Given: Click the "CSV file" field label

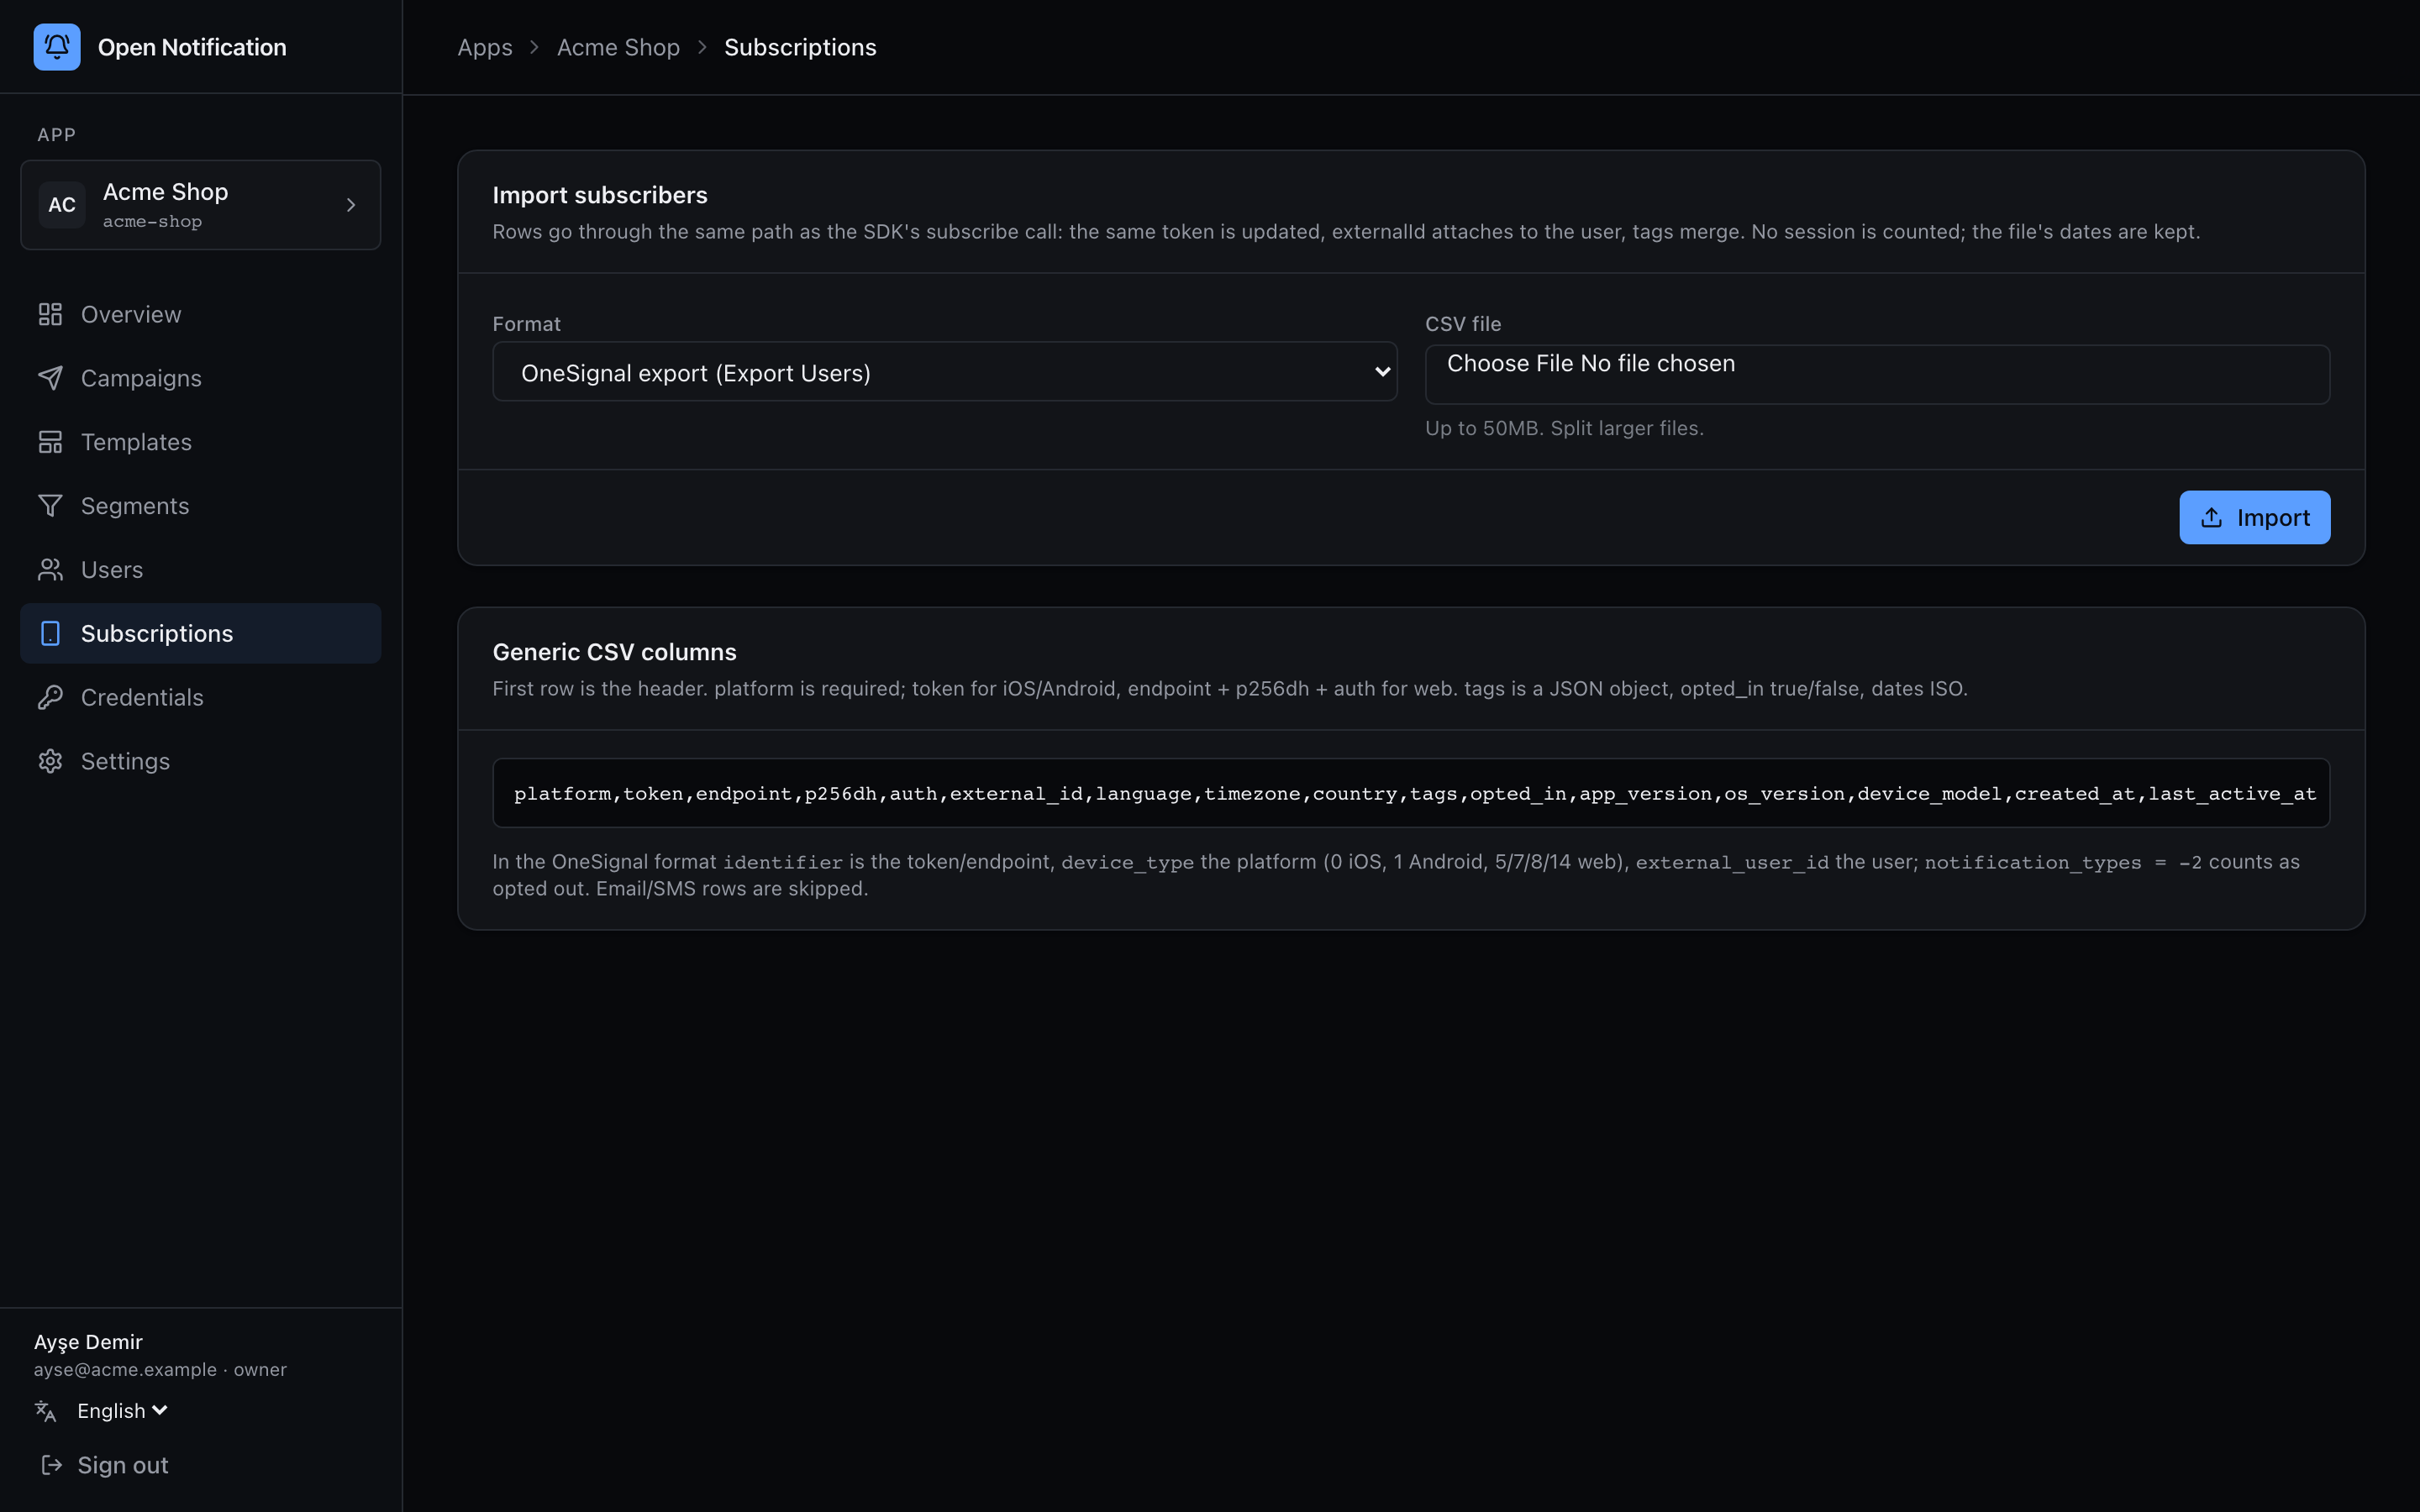Looking at the screenshot, I should pyautogui.click(x=1463, y=324).
